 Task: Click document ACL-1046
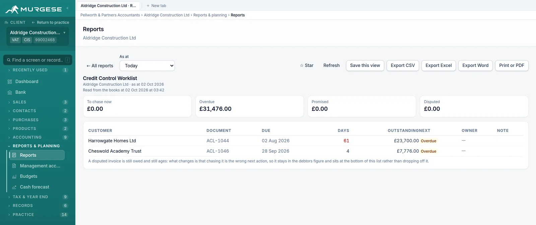(218, 151)
